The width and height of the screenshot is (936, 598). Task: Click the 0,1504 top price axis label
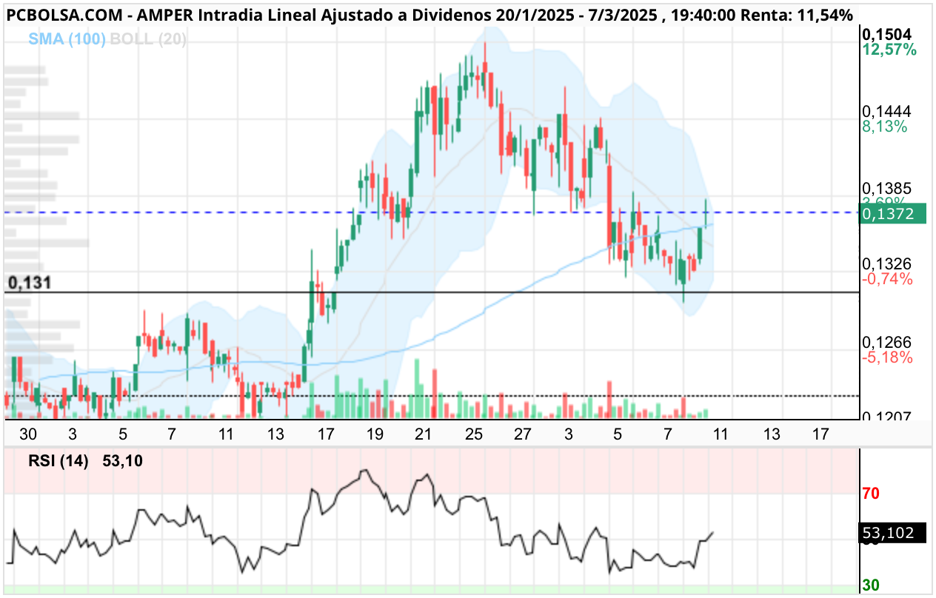886,34
